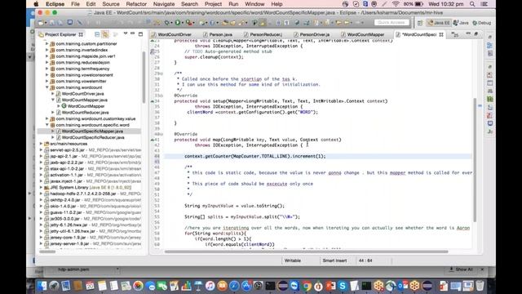Open dropdown arrow next to New icon
The image size is (522, 294).
[46, 23]
